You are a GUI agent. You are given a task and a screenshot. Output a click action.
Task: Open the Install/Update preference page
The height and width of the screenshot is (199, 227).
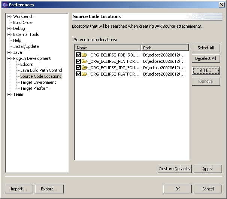[26, 46]
